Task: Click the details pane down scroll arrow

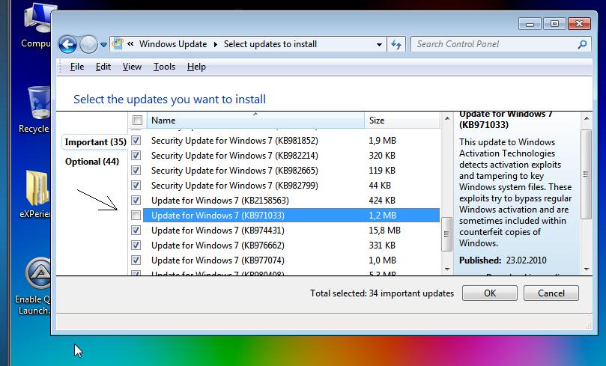Action: click(x=587, y=269)
